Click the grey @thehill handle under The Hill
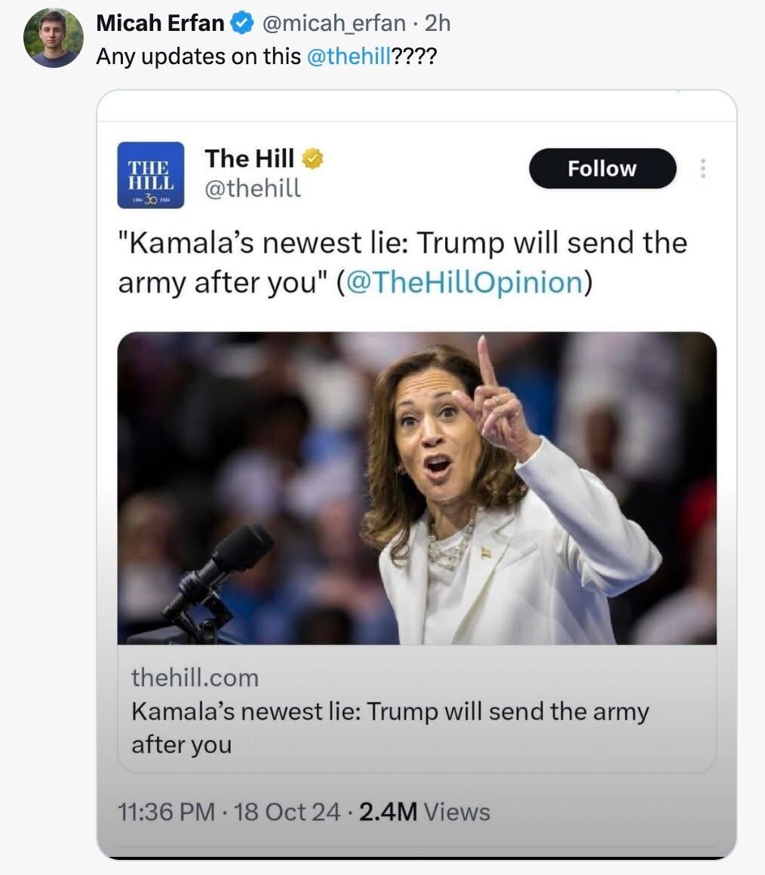765x875 pixels. 253,188
